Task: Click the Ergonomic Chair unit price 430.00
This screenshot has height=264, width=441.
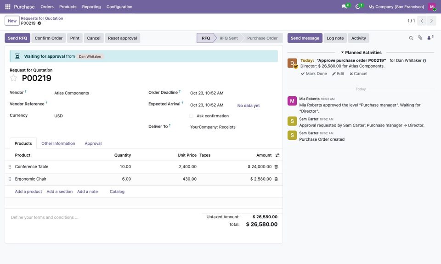Action: 189,179
